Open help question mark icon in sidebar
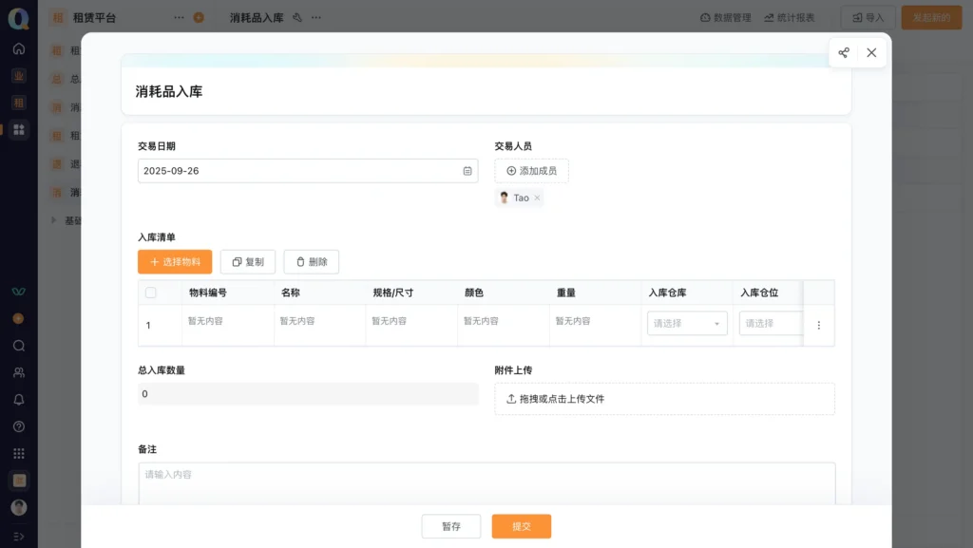This screenshot has width=973, height=548. (x=19, y=426)
